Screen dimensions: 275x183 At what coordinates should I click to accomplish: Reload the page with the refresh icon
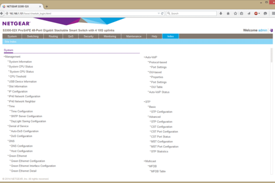[x=162, y=14]
